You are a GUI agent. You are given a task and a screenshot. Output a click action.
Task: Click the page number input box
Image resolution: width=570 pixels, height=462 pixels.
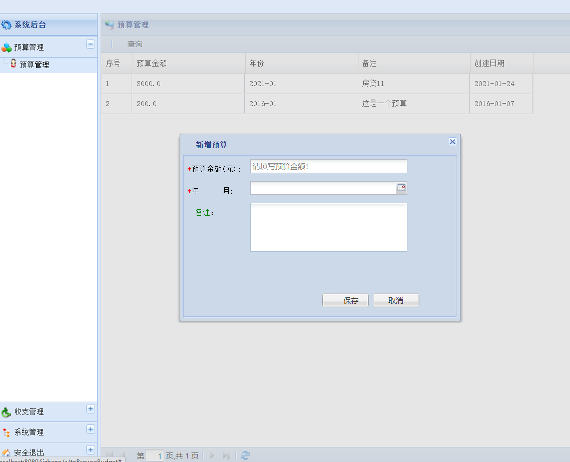(x=155, y=455)
